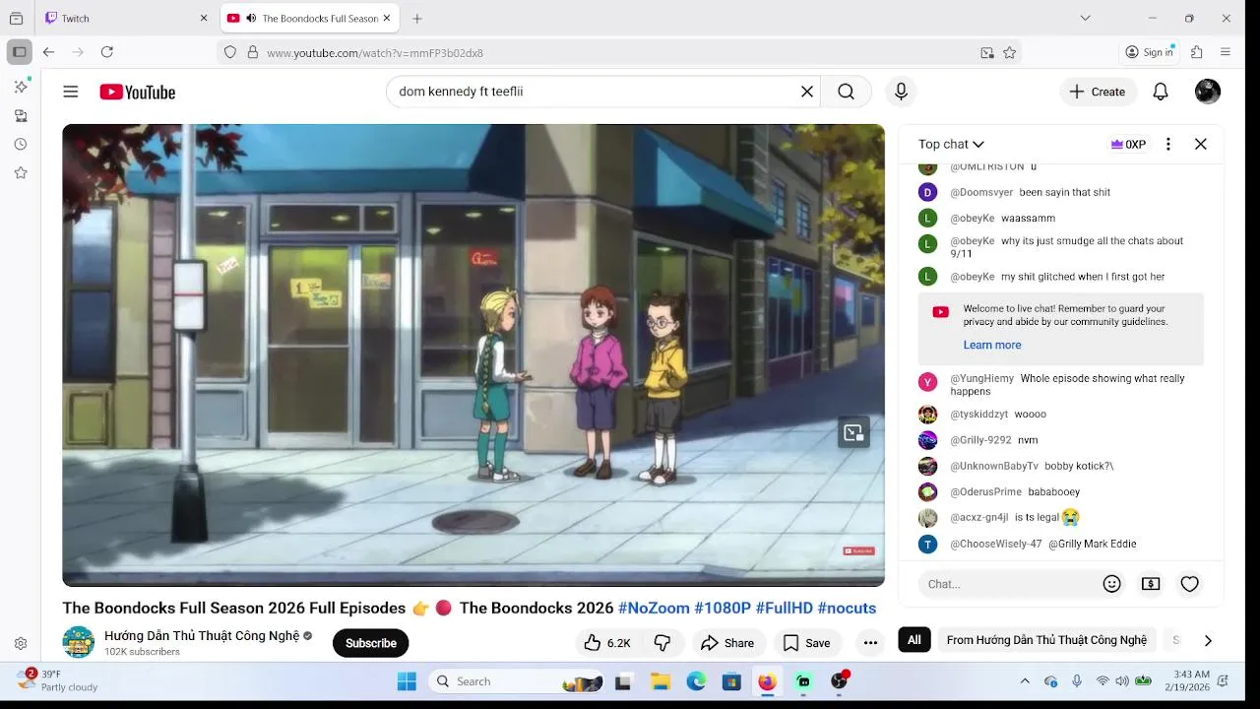This screenshot has width=1260, height=709.
Task: Open the account avatar menu
Action: [x=1208, y=92]
